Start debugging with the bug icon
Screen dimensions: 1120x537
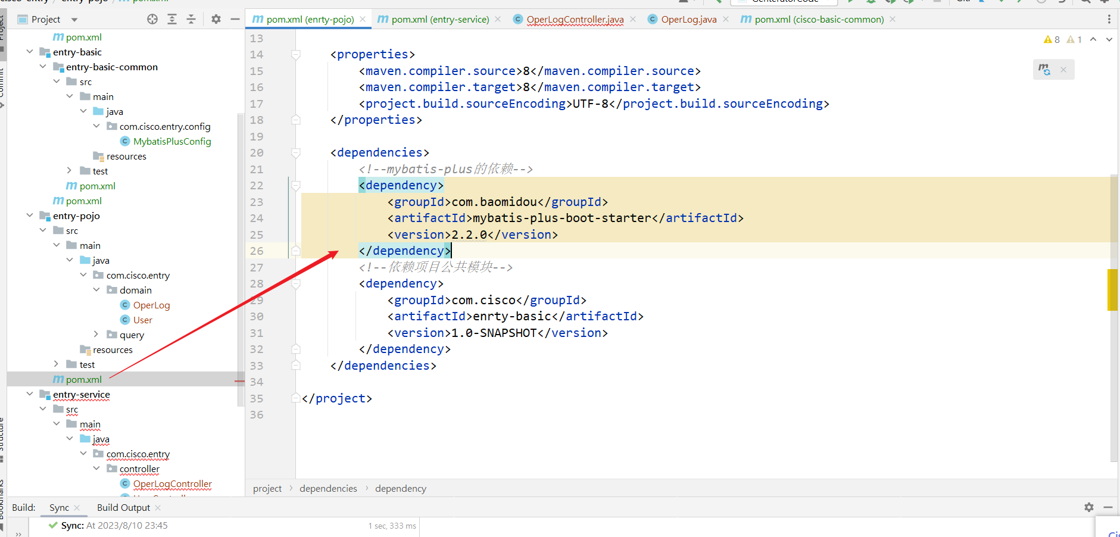[871, 2]
